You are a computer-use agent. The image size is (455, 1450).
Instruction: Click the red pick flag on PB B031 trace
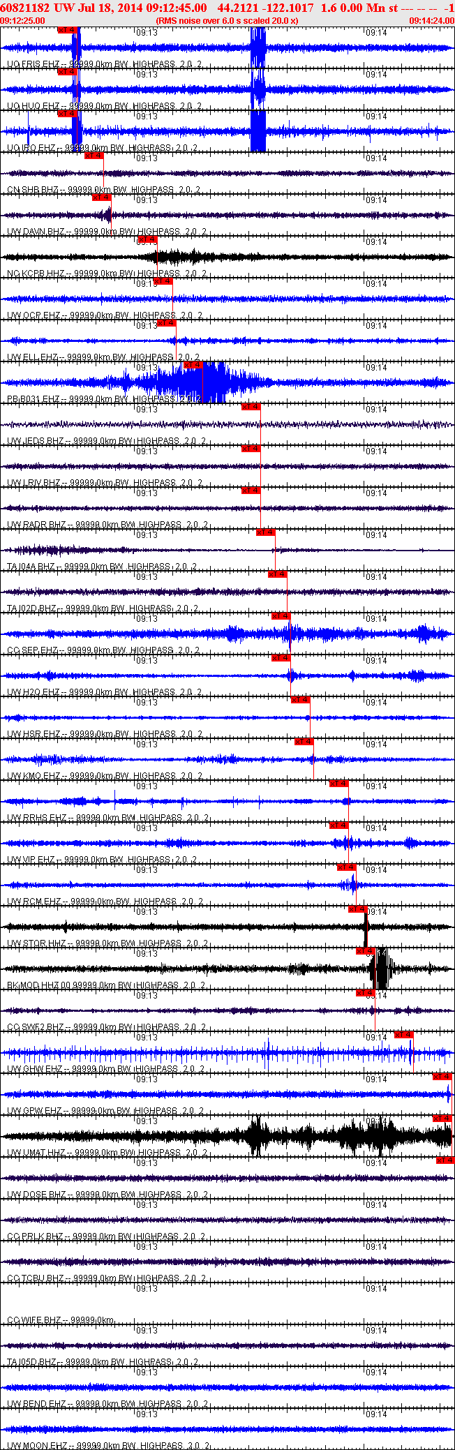193,365
